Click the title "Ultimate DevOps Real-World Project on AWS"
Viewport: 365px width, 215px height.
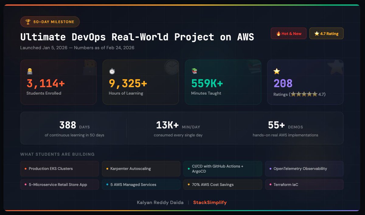pos(137,37)
